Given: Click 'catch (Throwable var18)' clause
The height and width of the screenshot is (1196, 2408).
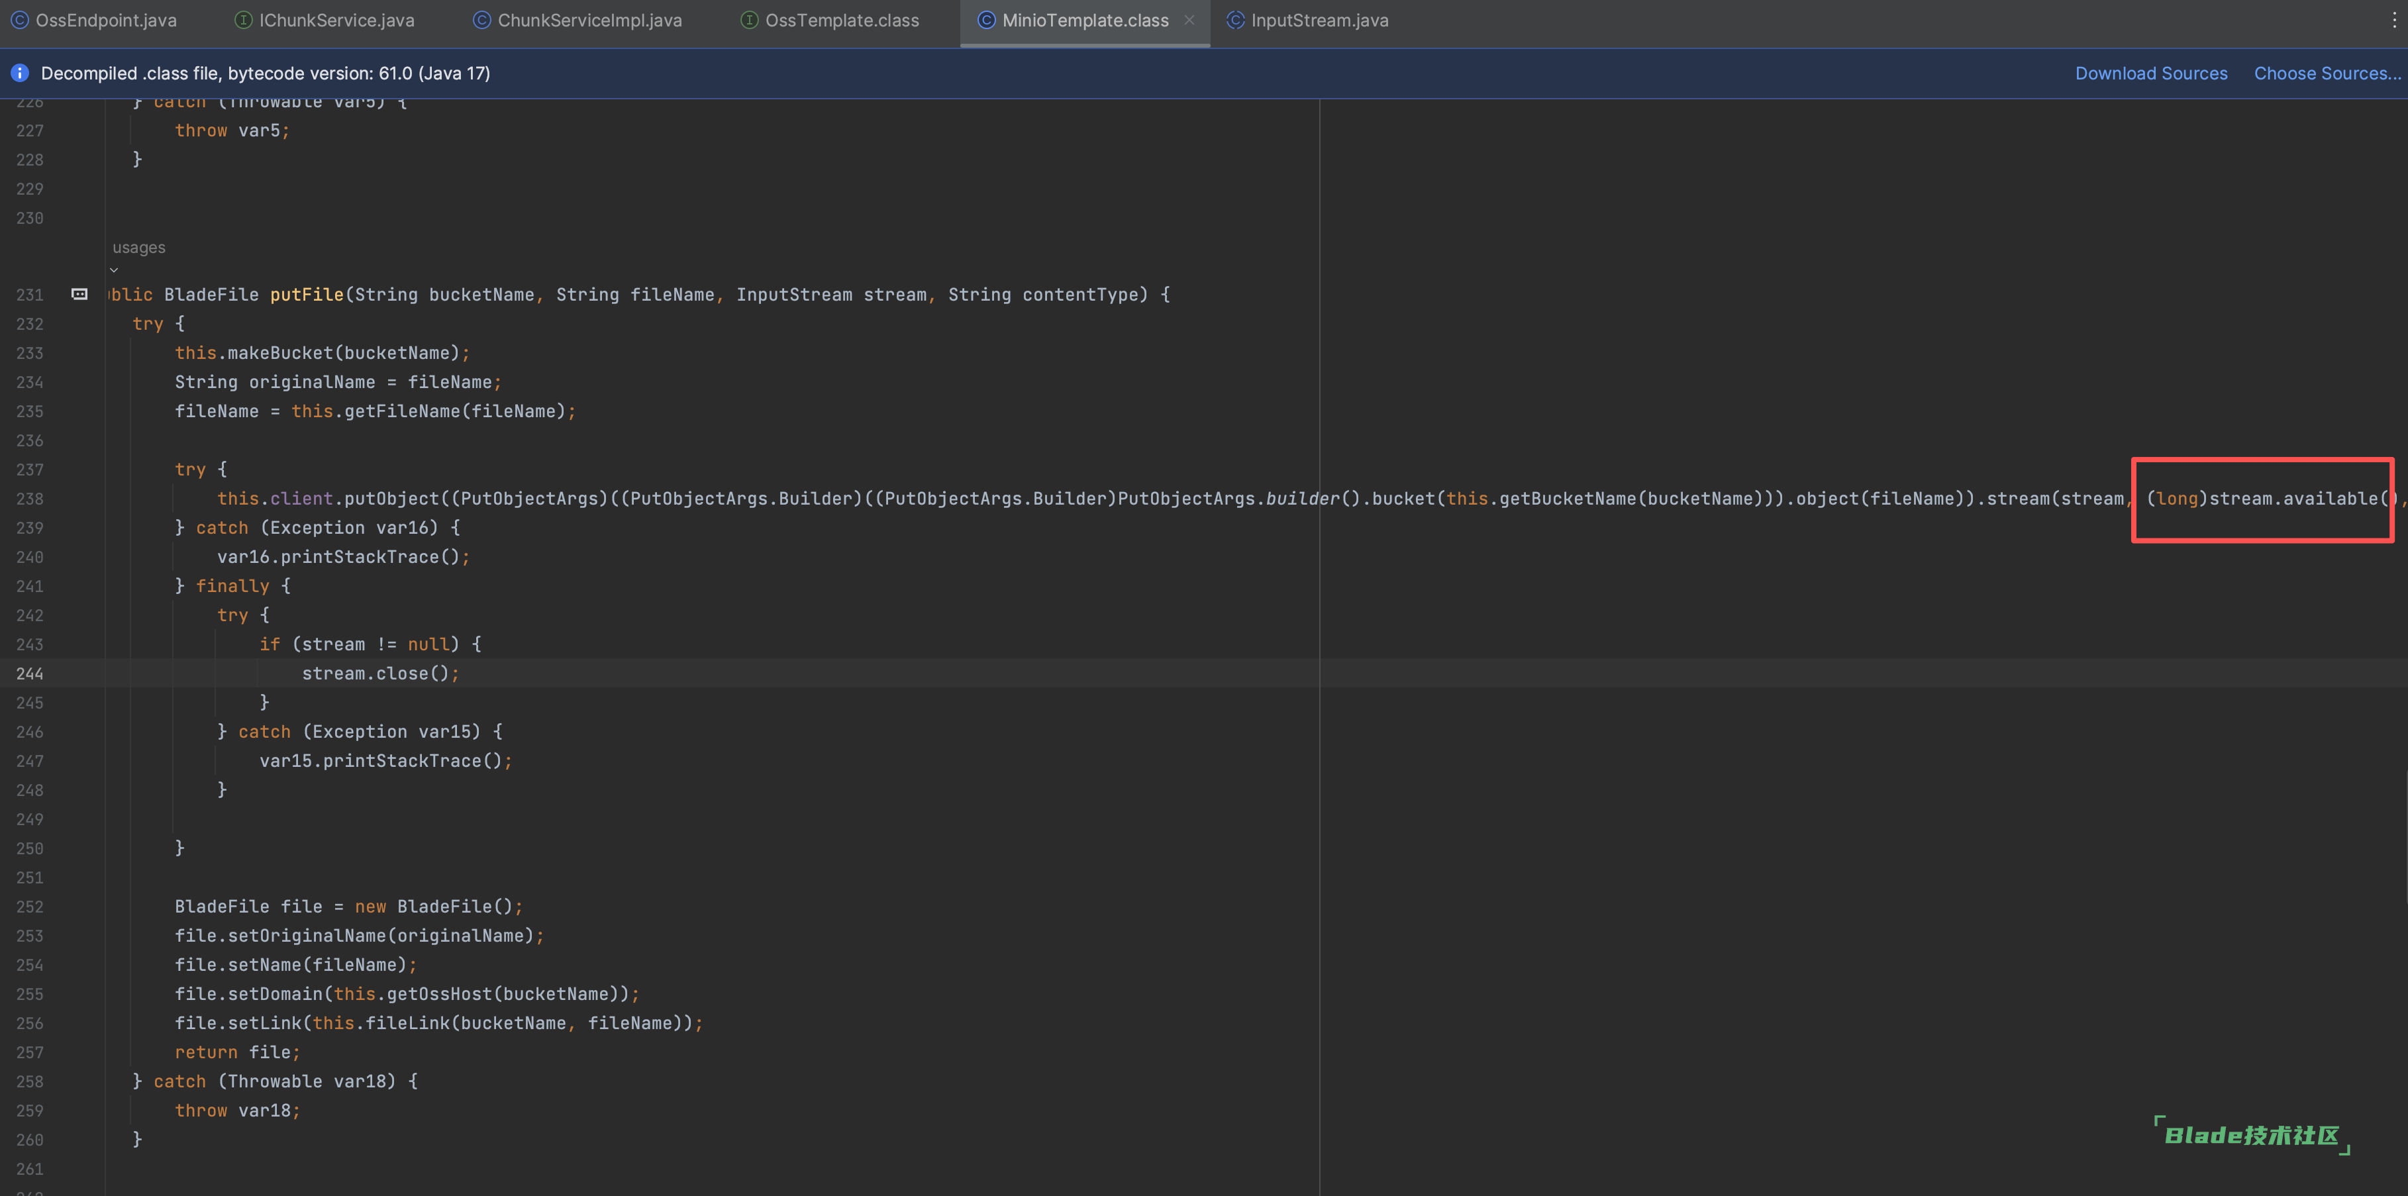Looking at the screenshot, I should pos(275,1081).
